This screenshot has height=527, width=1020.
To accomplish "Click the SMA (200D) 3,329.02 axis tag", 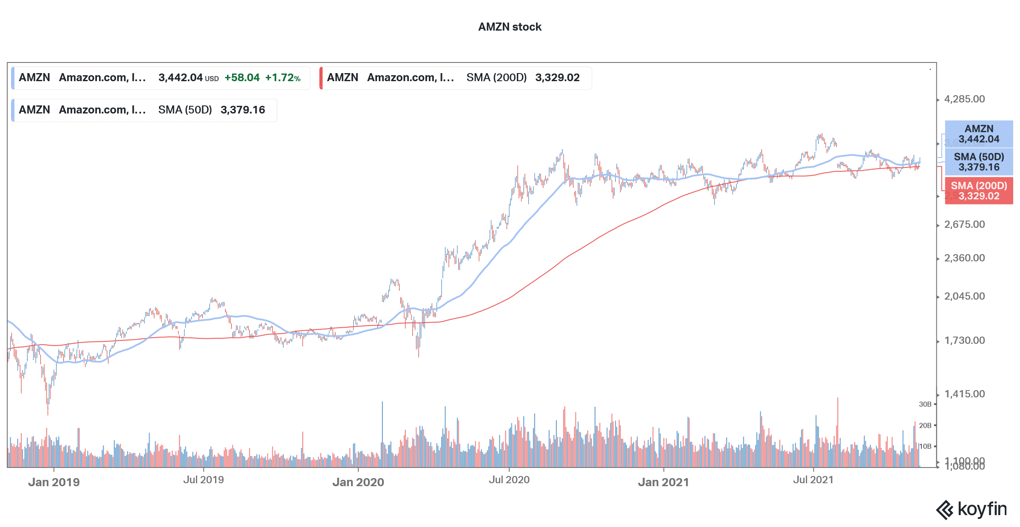I will 979,191.
